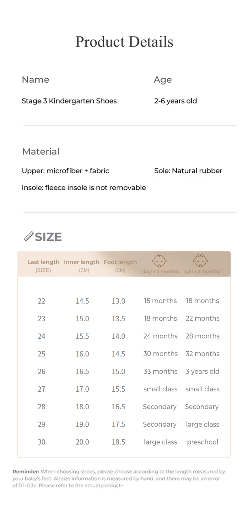Click Sole: Natural rubber text
The height and width of the screenshot is (510, 248).
coord(188,171)
